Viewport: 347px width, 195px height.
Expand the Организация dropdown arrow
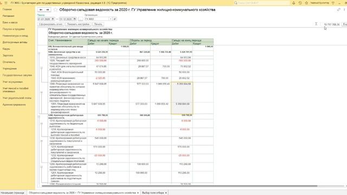pyautogui.click(x=111, y=19)
